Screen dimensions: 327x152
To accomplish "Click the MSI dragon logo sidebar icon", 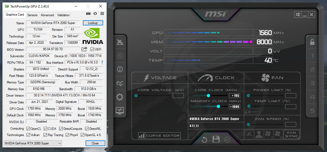I will tap(120, 42).
